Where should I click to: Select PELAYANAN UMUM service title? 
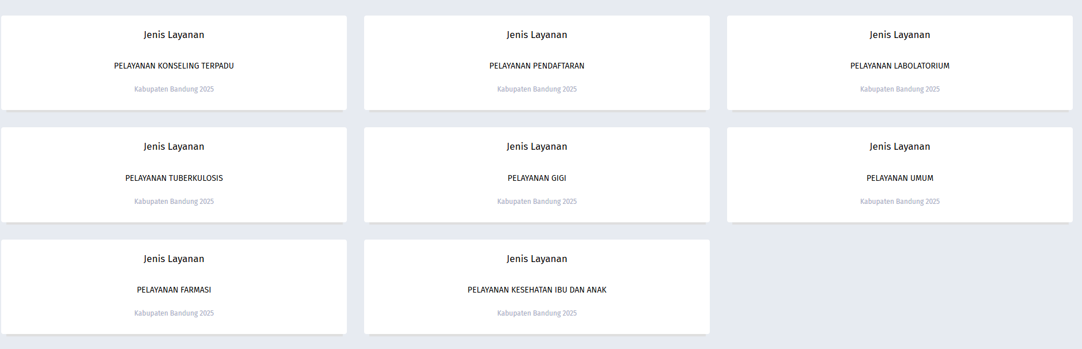coord(899,178)
